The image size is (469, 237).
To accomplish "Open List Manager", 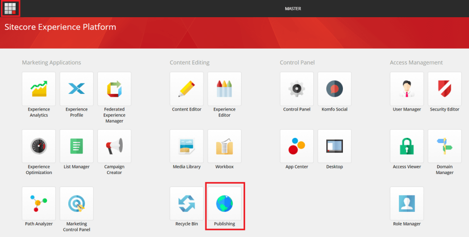I will (76, 146).
